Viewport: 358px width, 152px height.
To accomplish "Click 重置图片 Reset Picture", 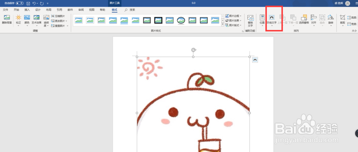I will (x=58, y=26).
